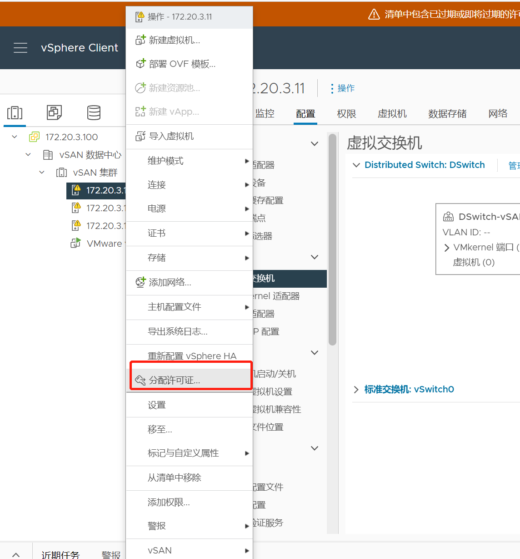
Task: Open the 近期任务 bottom tab
Action: click(60, 554)
